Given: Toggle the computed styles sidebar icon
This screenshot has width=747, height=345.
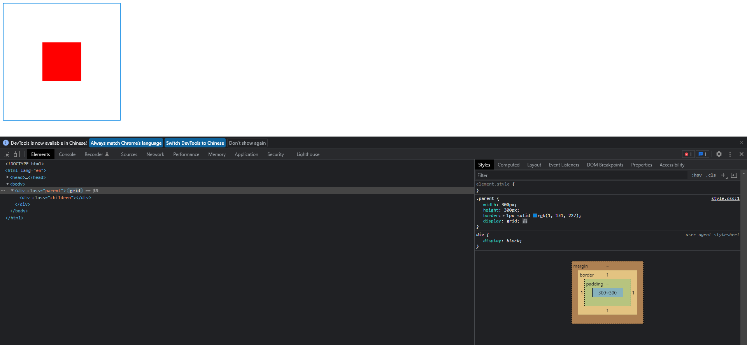Looking at the screenshot, I should click(x=734, y=175).
